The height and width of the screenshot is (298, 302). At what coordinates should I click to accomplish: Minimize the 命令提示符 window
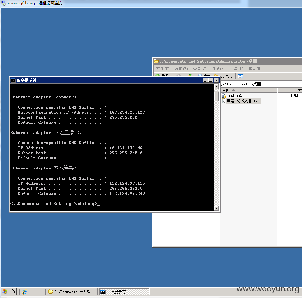205,80
